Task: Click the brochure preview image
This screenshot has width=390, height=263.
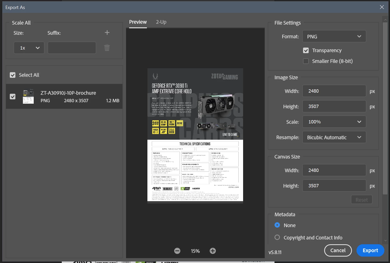Action: coord(195,136)
